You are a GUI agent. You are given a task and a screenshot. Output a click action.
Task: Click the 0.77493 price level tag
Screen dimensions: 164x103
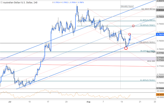point(160,58)
